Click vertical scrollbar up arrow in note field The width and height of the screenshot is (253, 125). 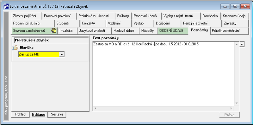click(237, 44)
